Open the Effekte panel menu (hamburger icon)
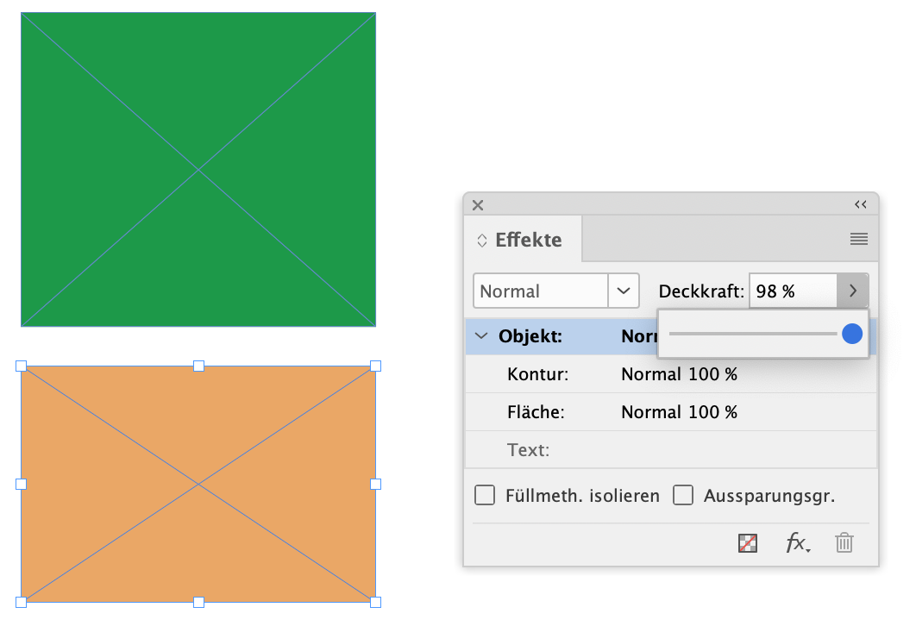 point(858,240)
